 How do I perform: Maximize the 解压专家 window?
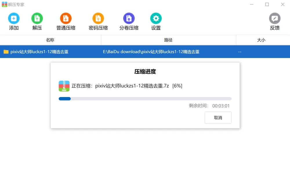click(x=267, y=4)
